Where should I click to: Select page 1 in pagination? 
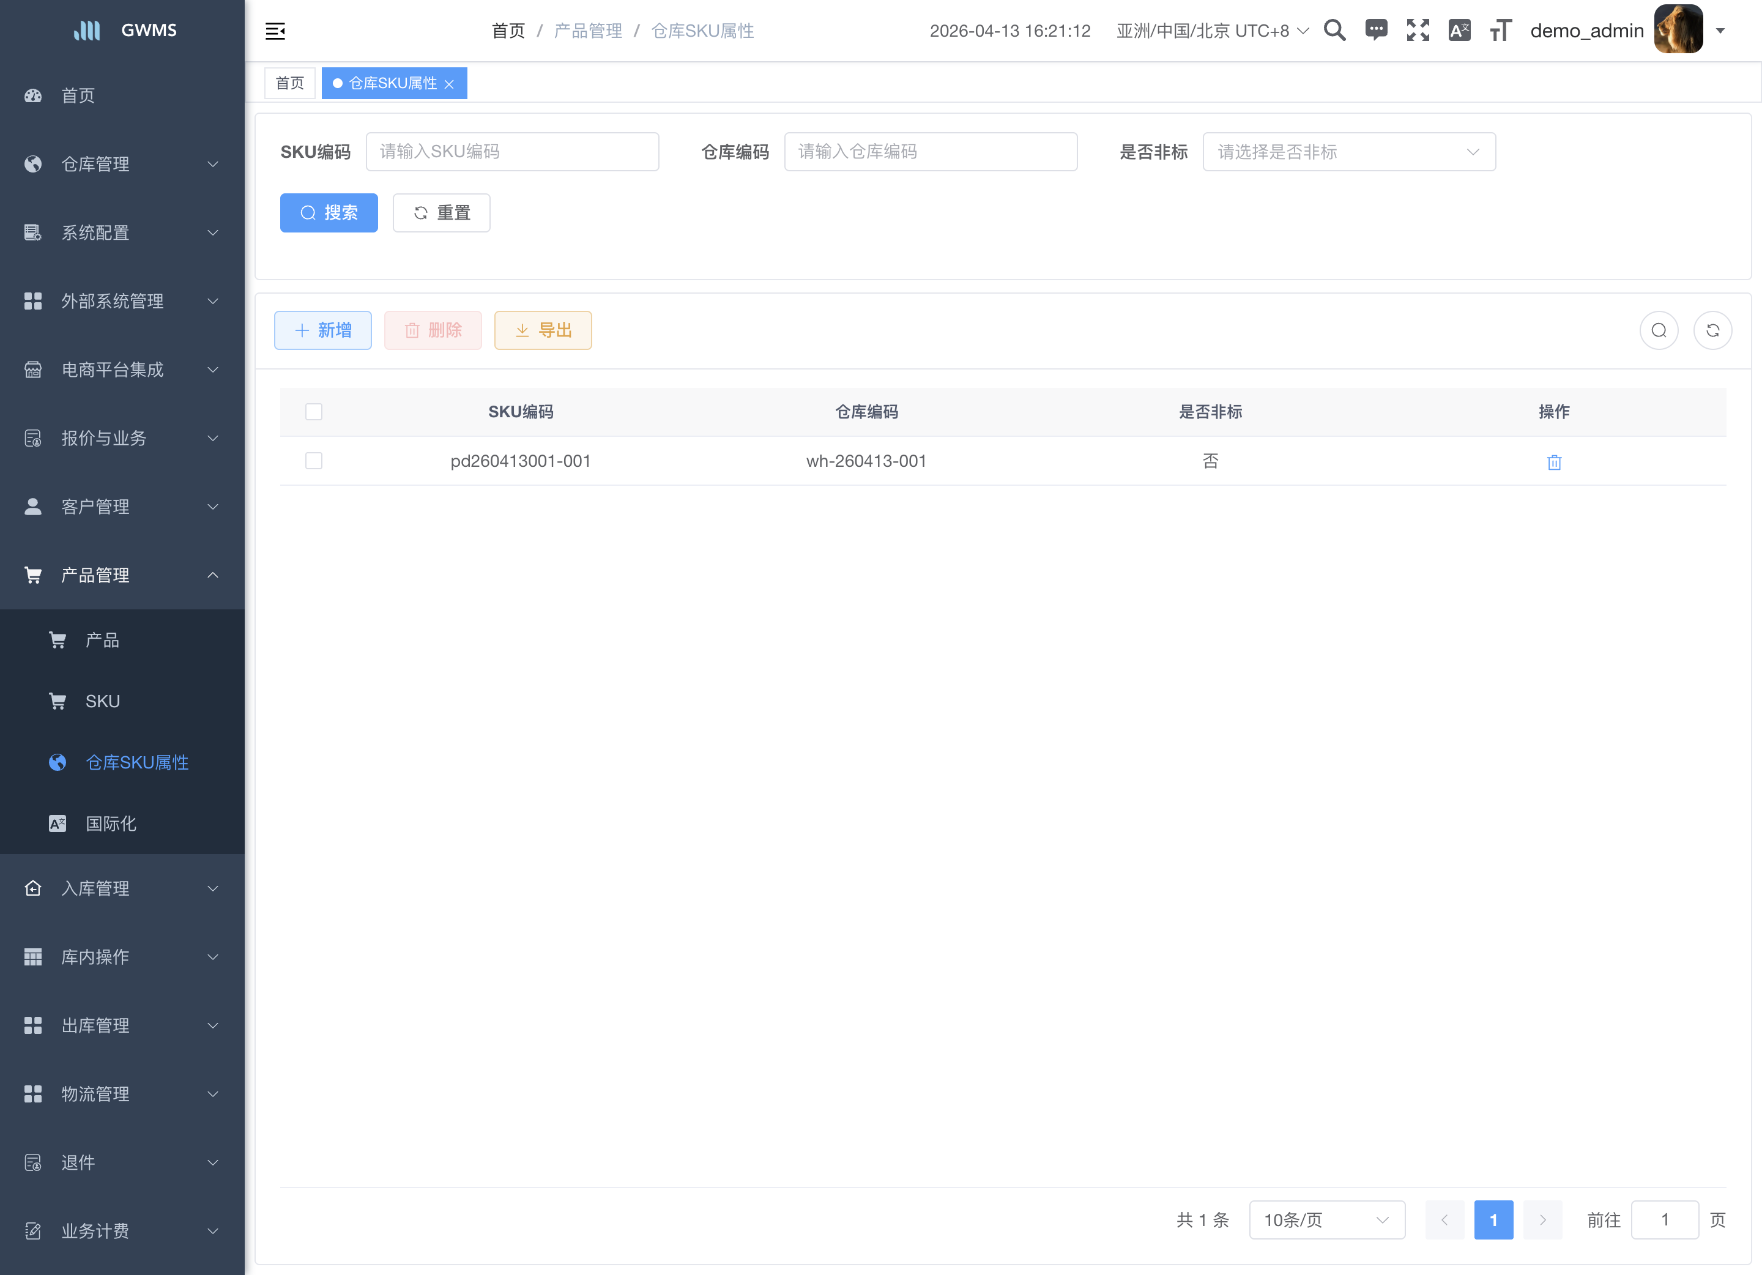1493,1220
